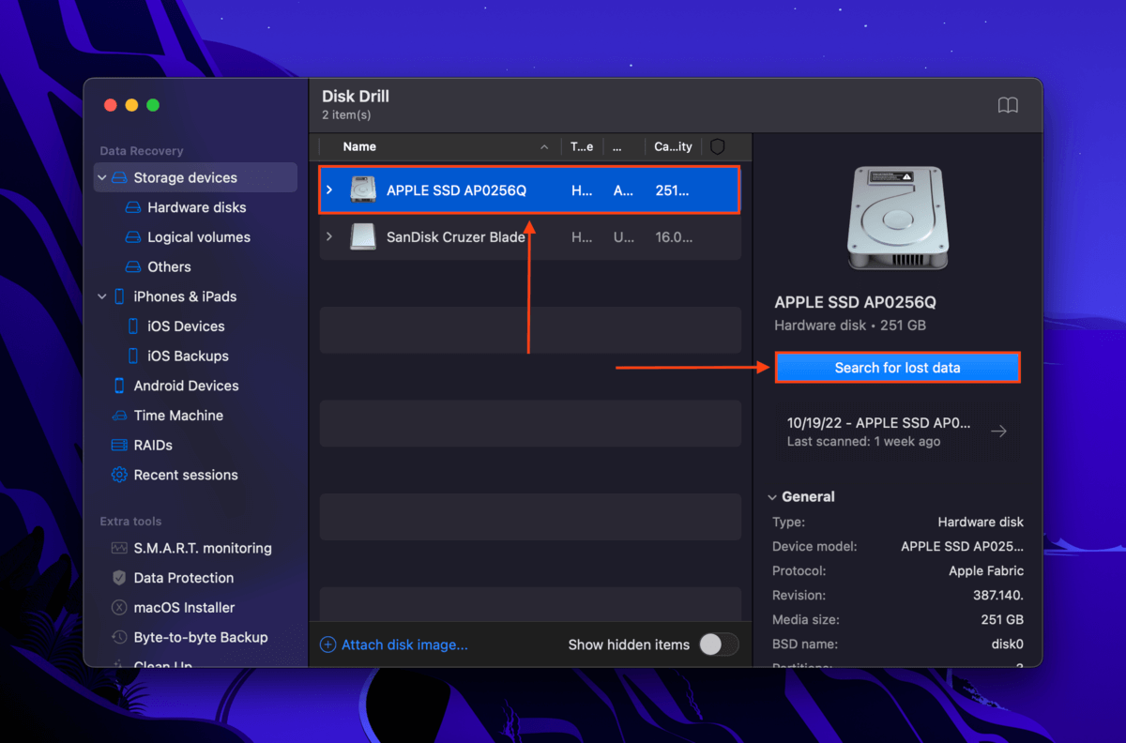The image size is (1126, 743).
Task: Click Attach disk image link
Action: (404, 644)
